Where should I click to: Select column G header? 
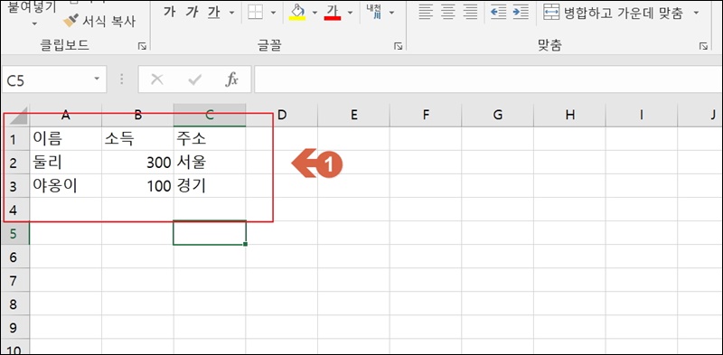coord(498,116)
